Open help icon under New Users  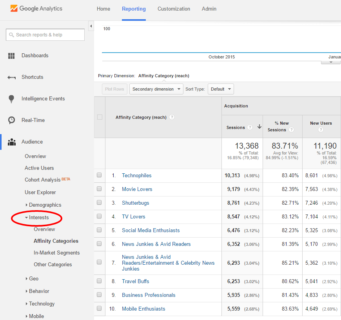click(x=321, y=130)
